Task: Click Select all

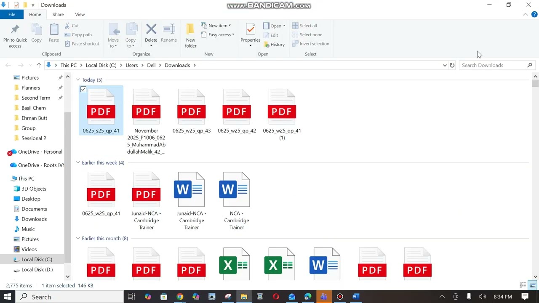Action: 304,26
